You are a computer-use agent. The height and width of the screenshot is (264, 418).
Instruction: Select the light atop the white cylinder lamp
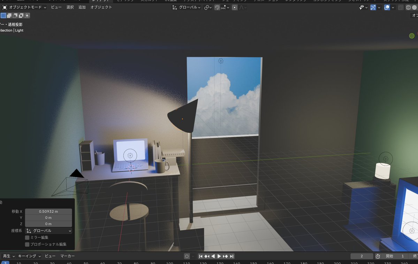[x=386, y=159]
